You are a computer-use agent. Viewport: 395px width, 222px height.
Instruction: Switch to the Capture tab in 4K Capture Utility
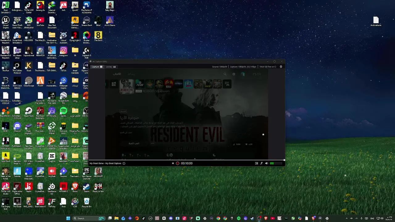point(97,67)
